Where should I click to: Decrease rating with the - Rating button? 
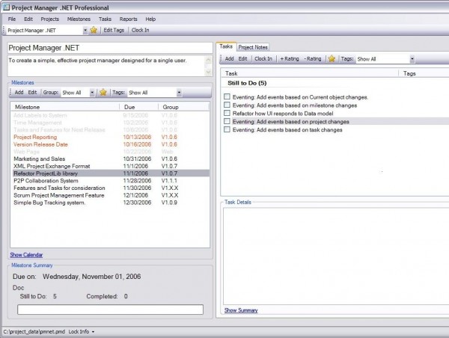(x=313, y=58)
